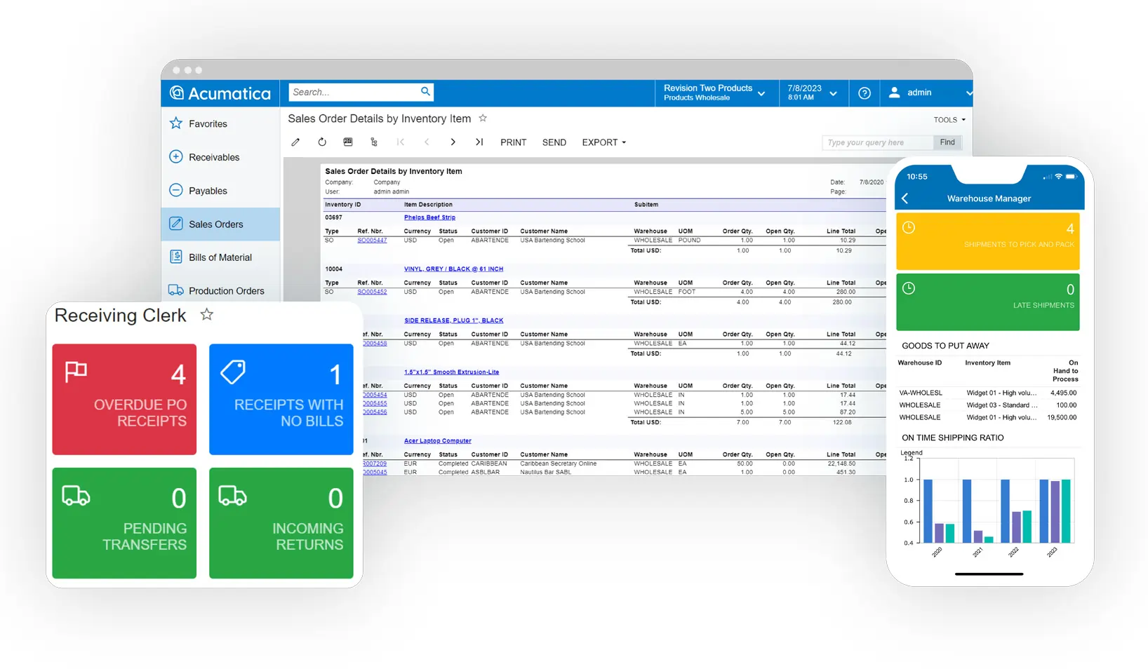
Task: Select Sales Orders in the sidebar
Action: (x=220, y=224)
